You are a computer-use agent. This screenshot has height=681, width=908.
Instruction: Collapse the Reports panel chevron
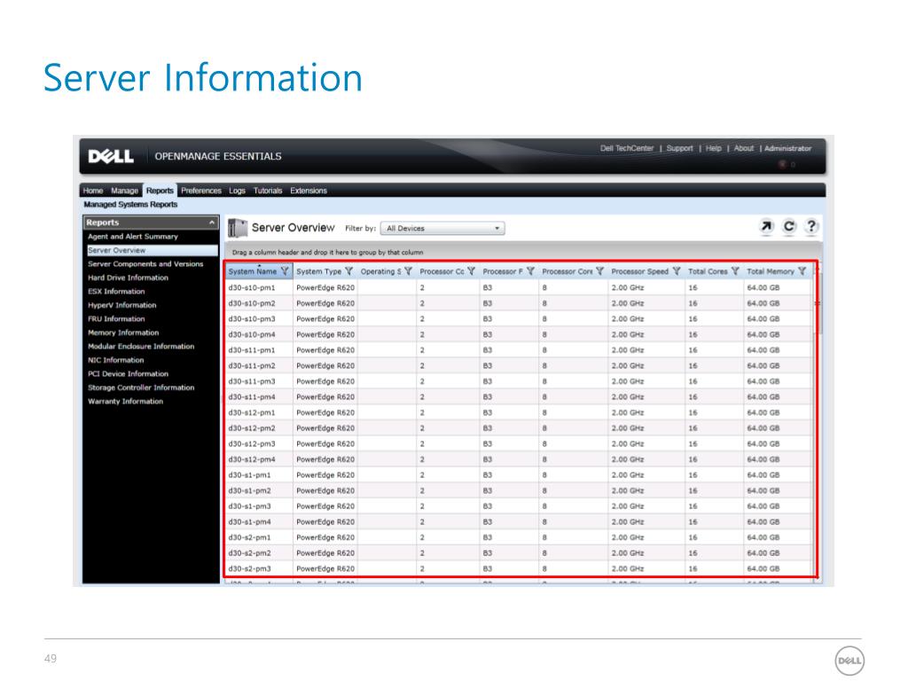212,223
